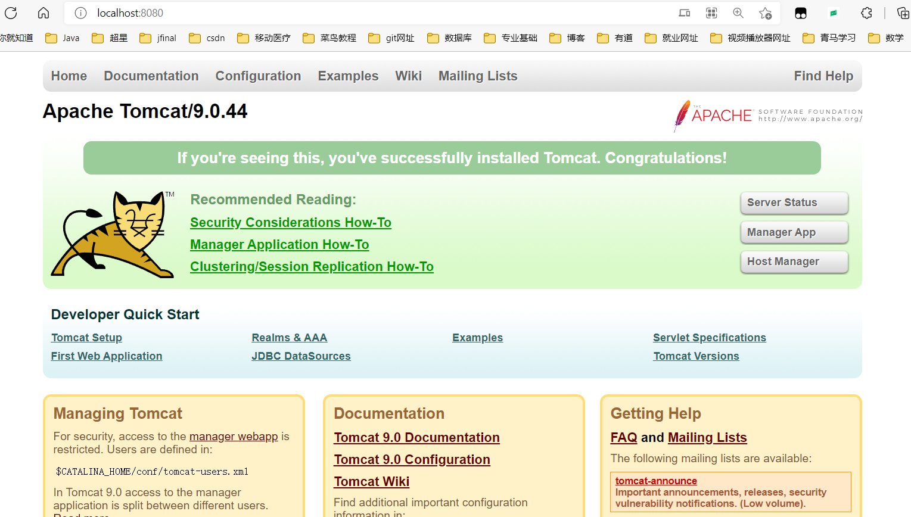Open the FAQ link in Getting Help
This screenshot has width=911, height=517.
624,438
